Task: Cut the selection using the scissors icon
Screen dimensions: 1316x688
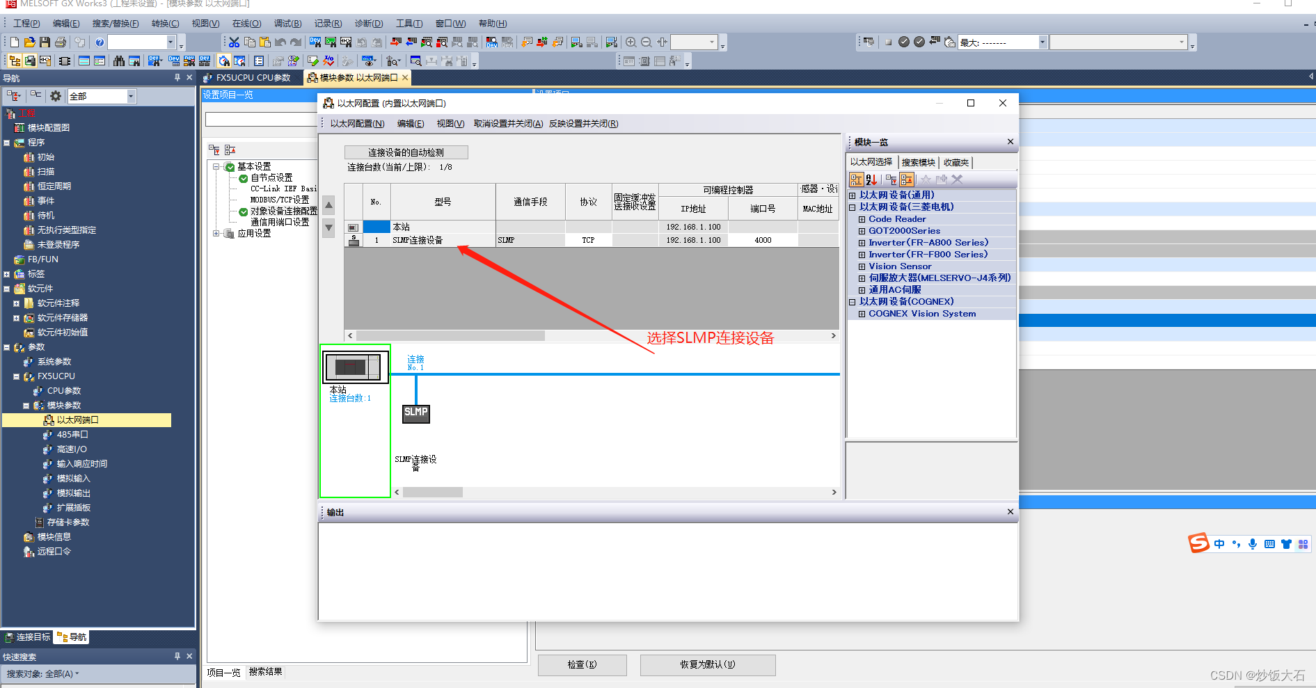Action: coord(233,42)
